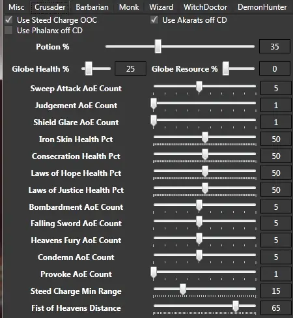Click the Sweep Attack AoE Count slider handle
Viewport: 293px width, 318px height.
click(199, 87)
